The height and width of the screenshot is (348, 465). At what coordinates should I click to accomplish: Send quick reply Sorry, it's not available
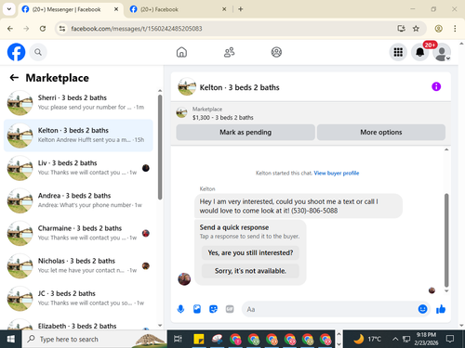pos(250,271)
